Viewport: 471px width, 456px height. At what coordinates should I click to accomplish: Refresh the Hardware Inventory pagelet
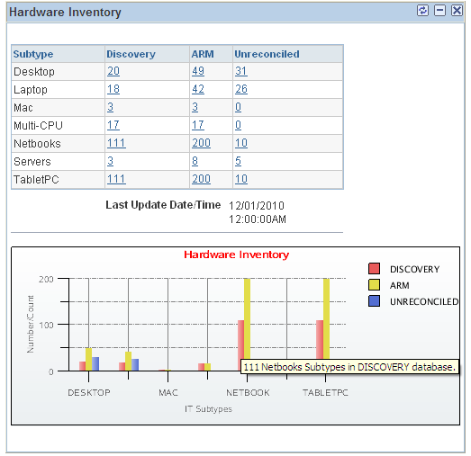tap(422, 11)
